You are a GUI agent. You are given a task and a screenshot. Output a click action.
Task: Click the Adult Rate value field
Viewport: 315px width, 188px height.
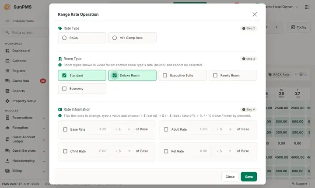click(200, 129)
